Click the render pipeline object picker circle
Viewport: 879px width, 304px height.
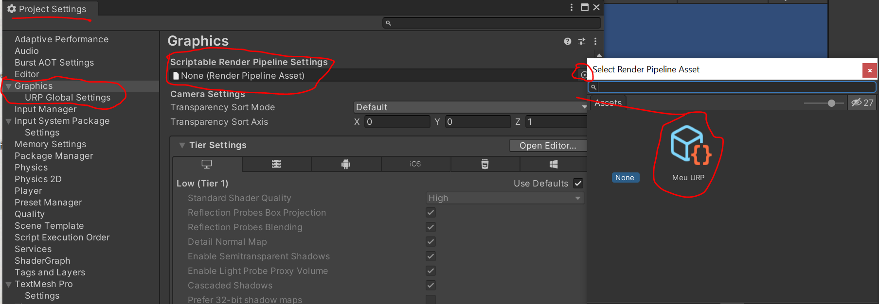pyautogui.click(x=584, y=75)
